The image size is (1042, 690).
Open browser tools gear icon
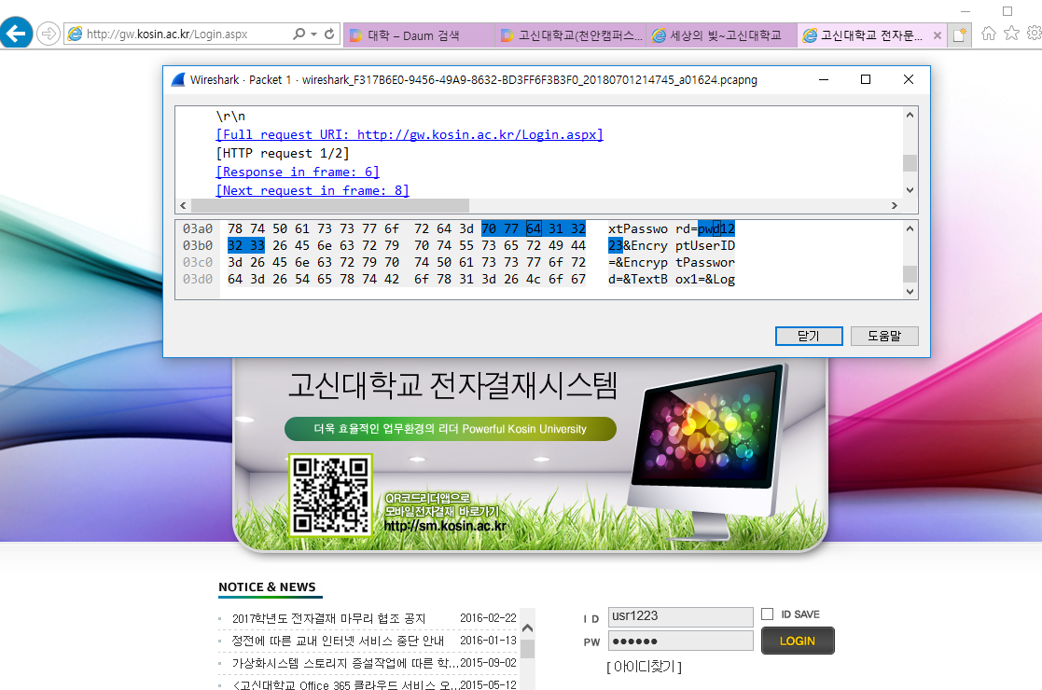point(1034,34)
